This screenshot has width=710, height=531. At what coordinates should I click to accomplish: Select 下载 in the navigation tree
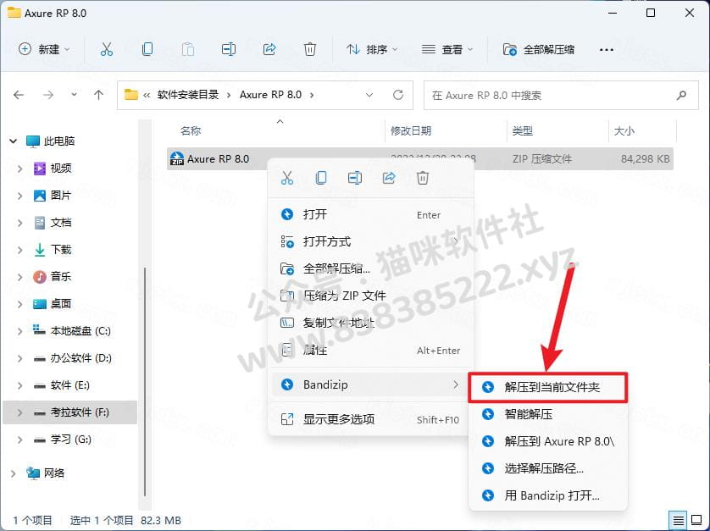coord(61,250)
